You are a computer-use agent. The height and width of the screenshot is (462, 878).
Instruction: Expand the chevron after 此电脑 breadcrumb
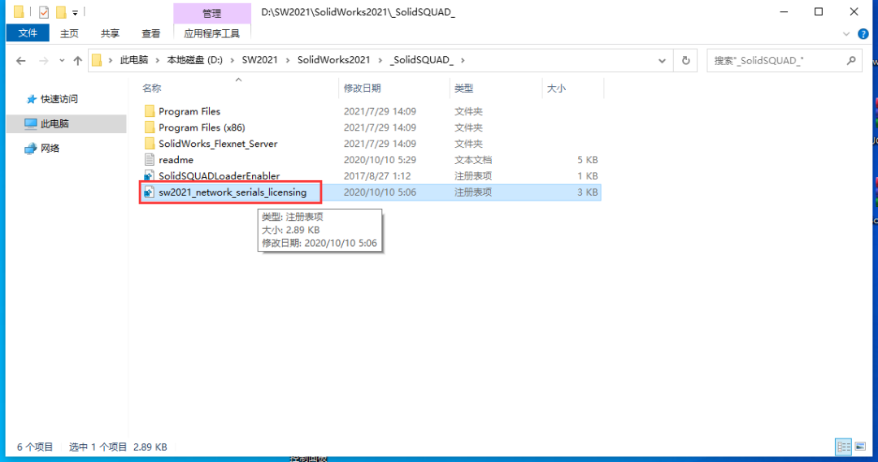(x=158, y=60)
